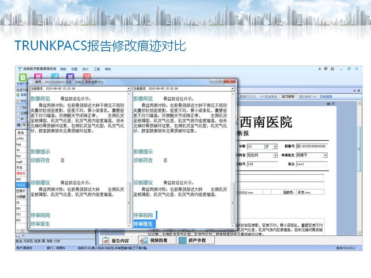371x278 pixels.
Task: Click the 姓名 column header
Action: [22, 133]
